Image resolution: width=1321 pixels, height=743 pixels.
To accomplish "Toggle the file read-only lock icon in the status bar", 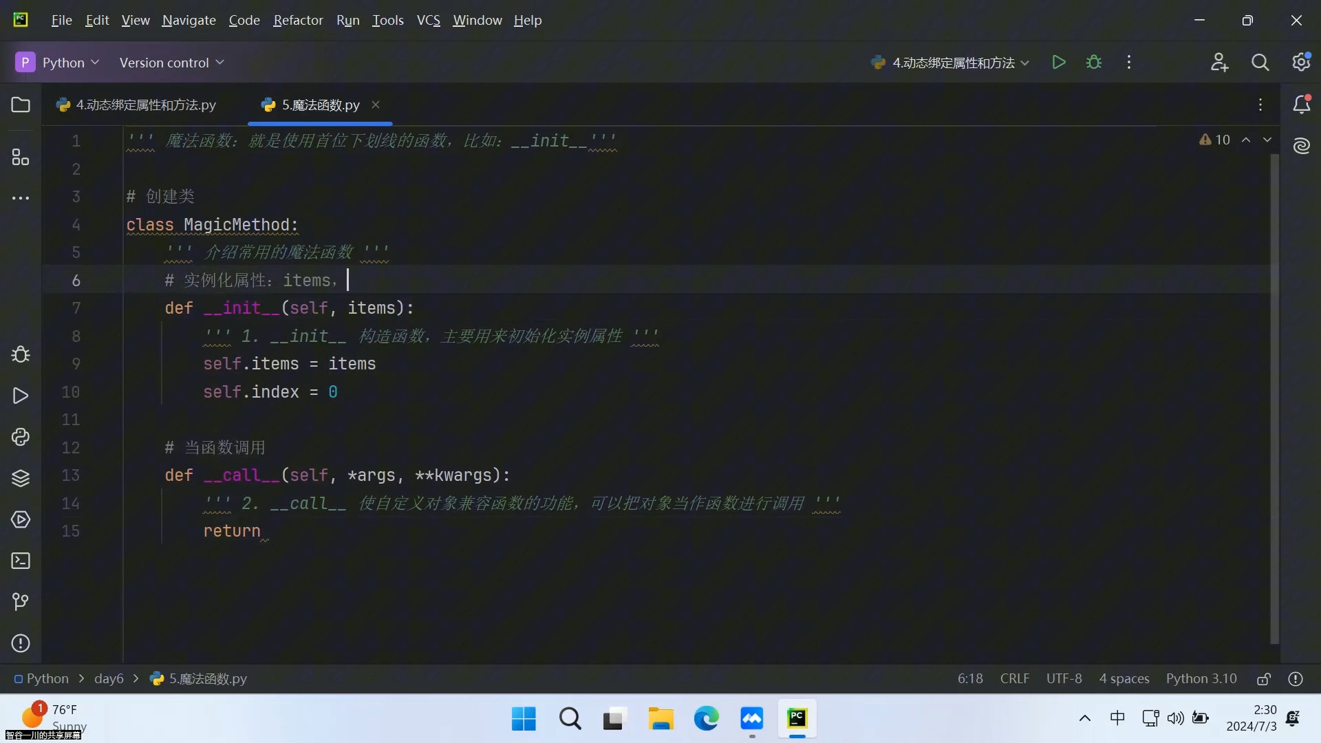I will coord(1263,679).
